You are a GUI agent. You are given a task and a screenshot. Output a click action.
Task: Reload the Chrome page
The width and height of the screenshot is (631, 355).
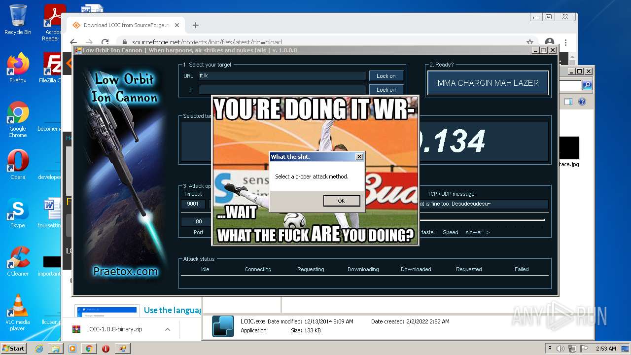pos(105,42)
